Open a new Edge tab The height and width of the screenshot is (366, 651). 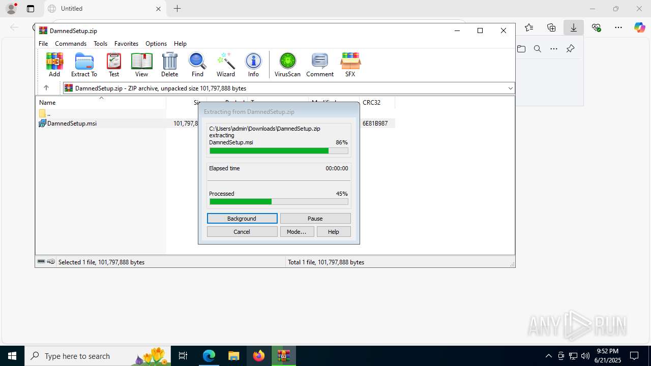pos(177,9)
